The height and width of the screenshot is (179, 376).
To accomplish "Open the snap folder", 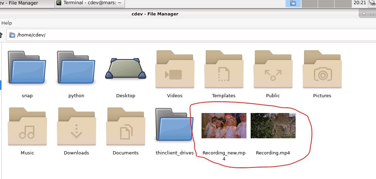I will pos(27,67).
